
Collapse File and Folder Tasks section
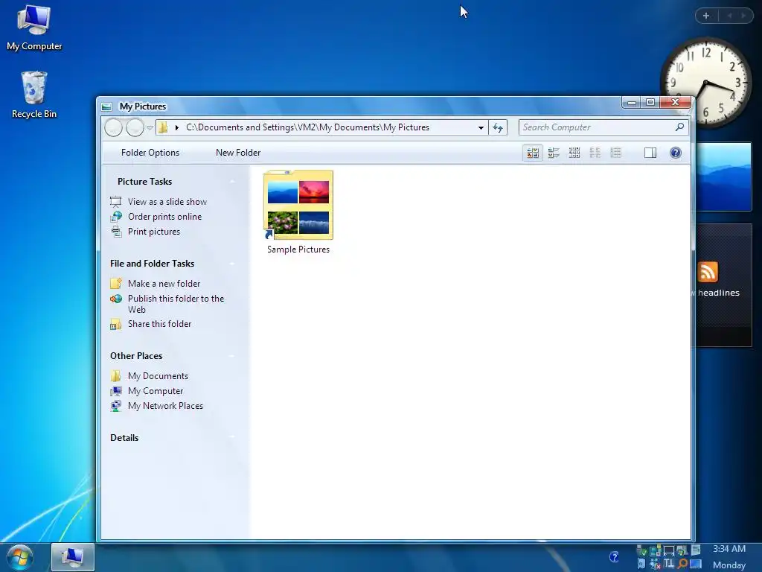point(232,264)
